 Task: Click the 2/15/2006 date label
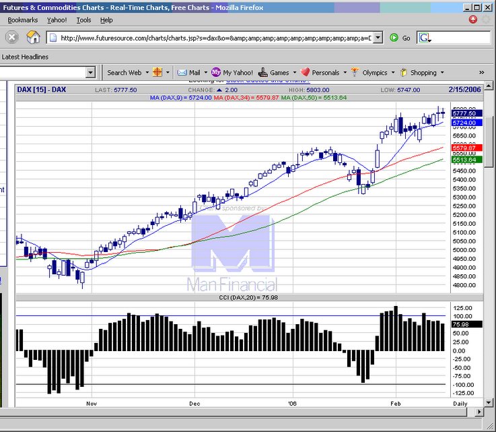tap(464, 90)
